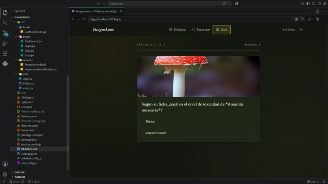Expand the TIMELINE section
Image resolution: width=328 pixels, height=184 pixels.
point(20,177)
